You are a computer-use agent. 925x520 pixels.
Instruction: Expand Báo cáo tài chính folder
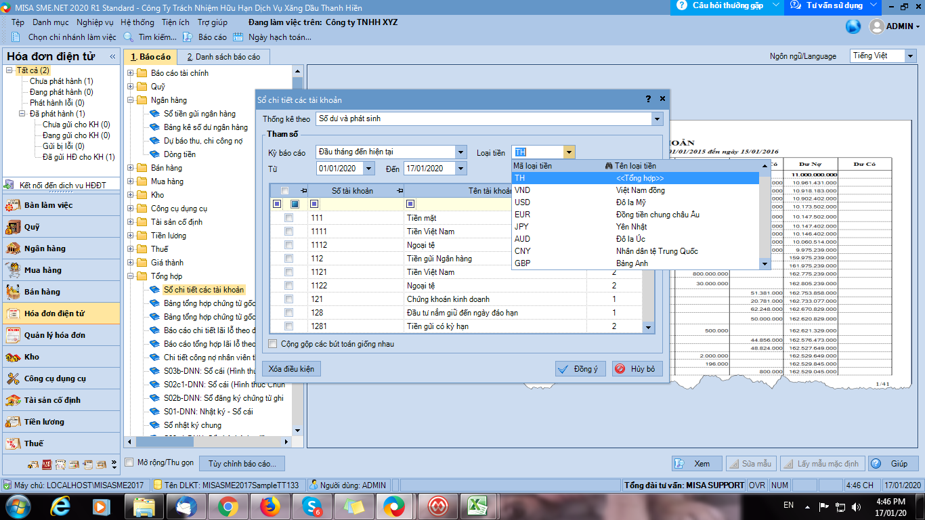[x=131, y=73]
